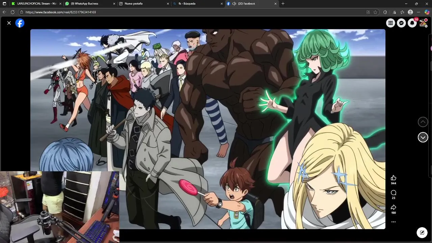Open browser settings and more menu
Viewport: 432px width, 243px height.
(x=418, y=12)
